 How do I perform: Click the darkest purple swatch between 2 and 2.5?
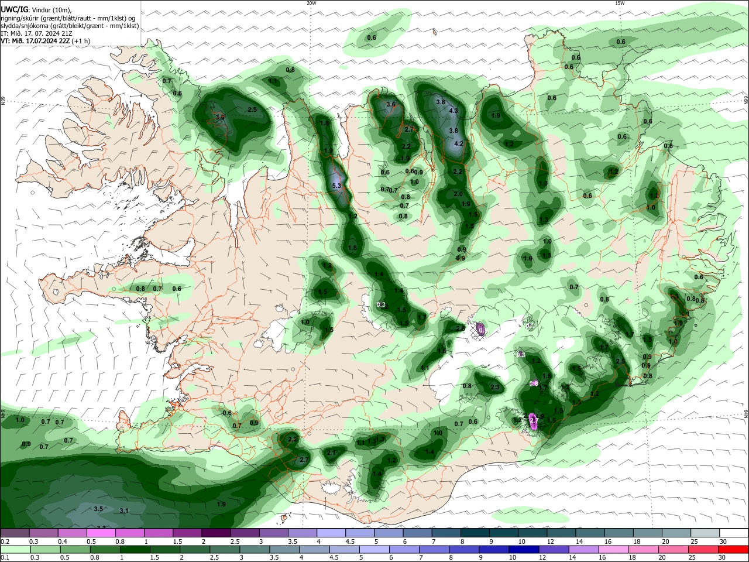pos(215,533)
